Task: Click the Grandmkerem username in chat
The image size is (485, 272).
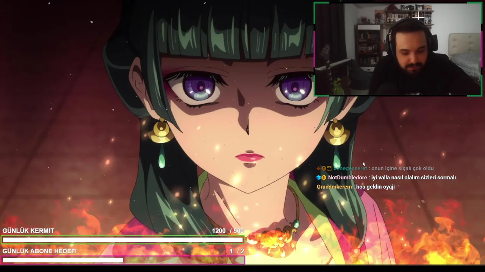Action: [x=334, y=187]
